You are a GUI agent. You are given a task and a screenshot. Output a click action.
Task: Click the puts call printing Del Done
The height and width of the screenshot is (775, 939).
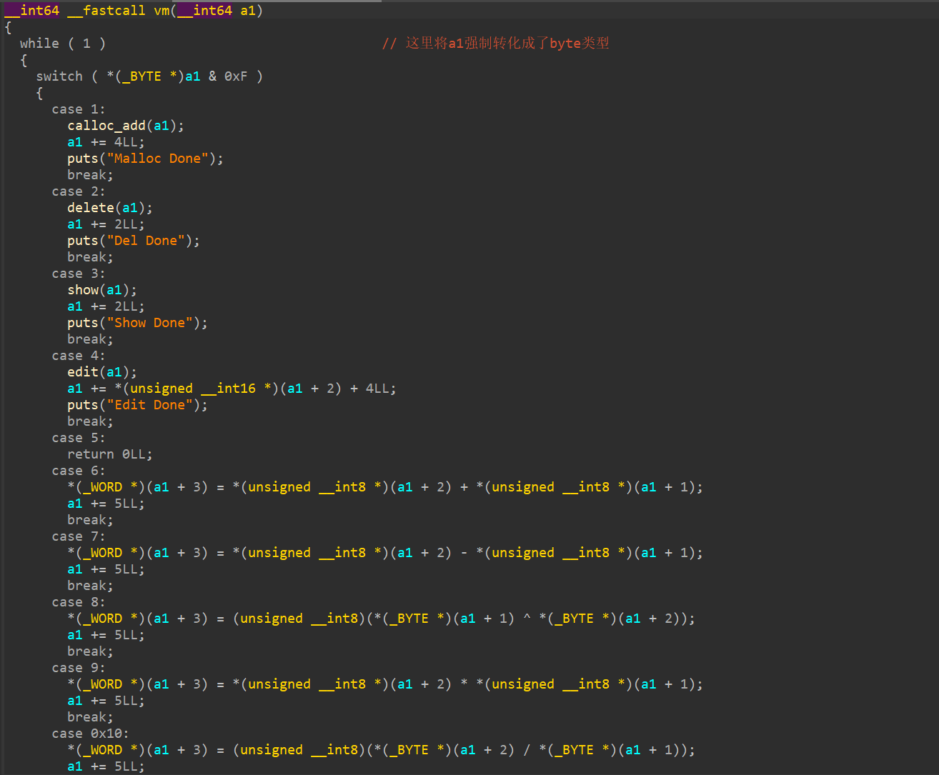click(134, 241)
